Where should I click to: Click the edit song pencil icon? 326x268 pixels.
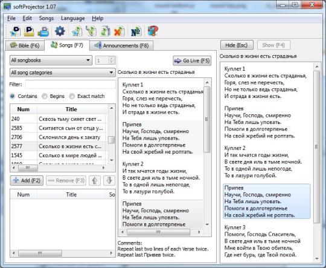91,31
